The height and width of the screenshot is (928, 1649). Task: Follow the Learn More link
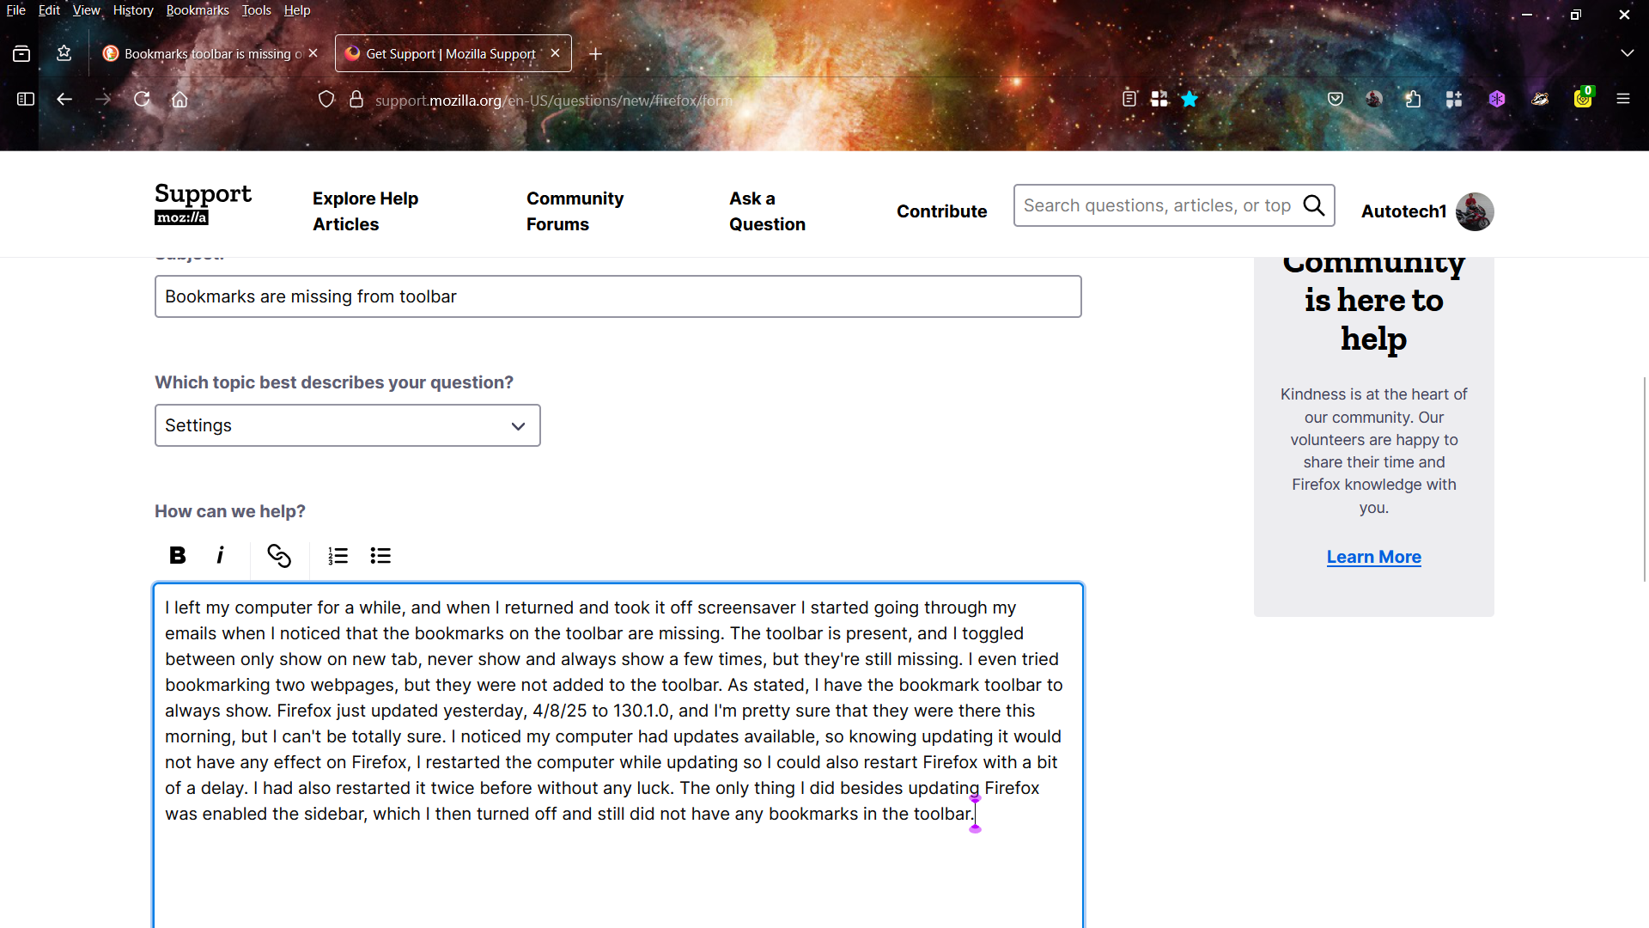coord(1373,557)
